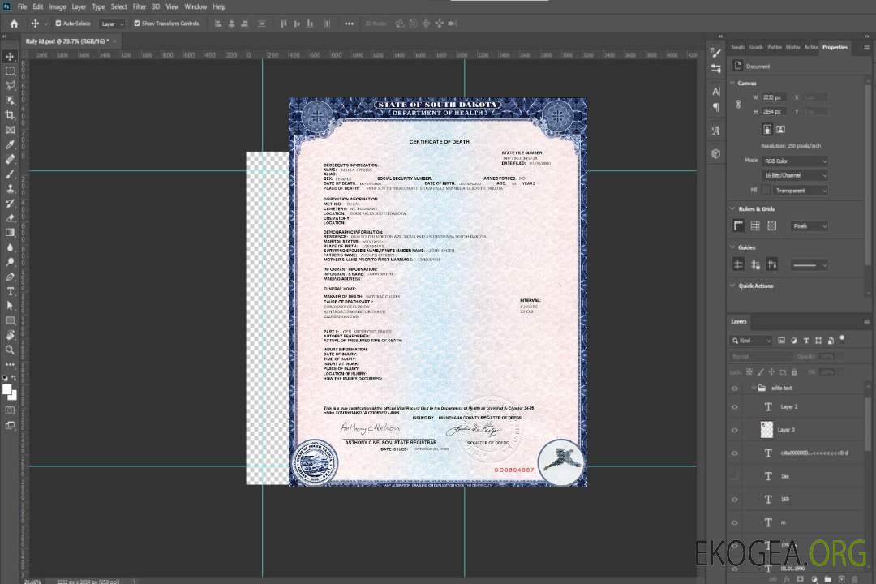
Task: Toggle visibility of layer 'm'
Action: coord(735,522)
